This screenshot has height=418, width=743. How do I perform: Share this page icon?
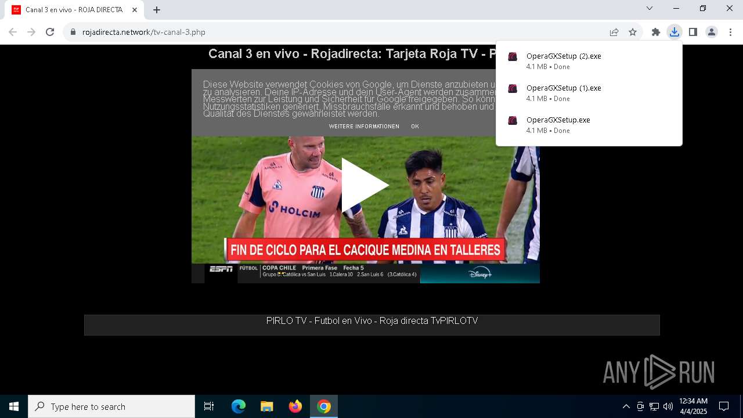614,32
